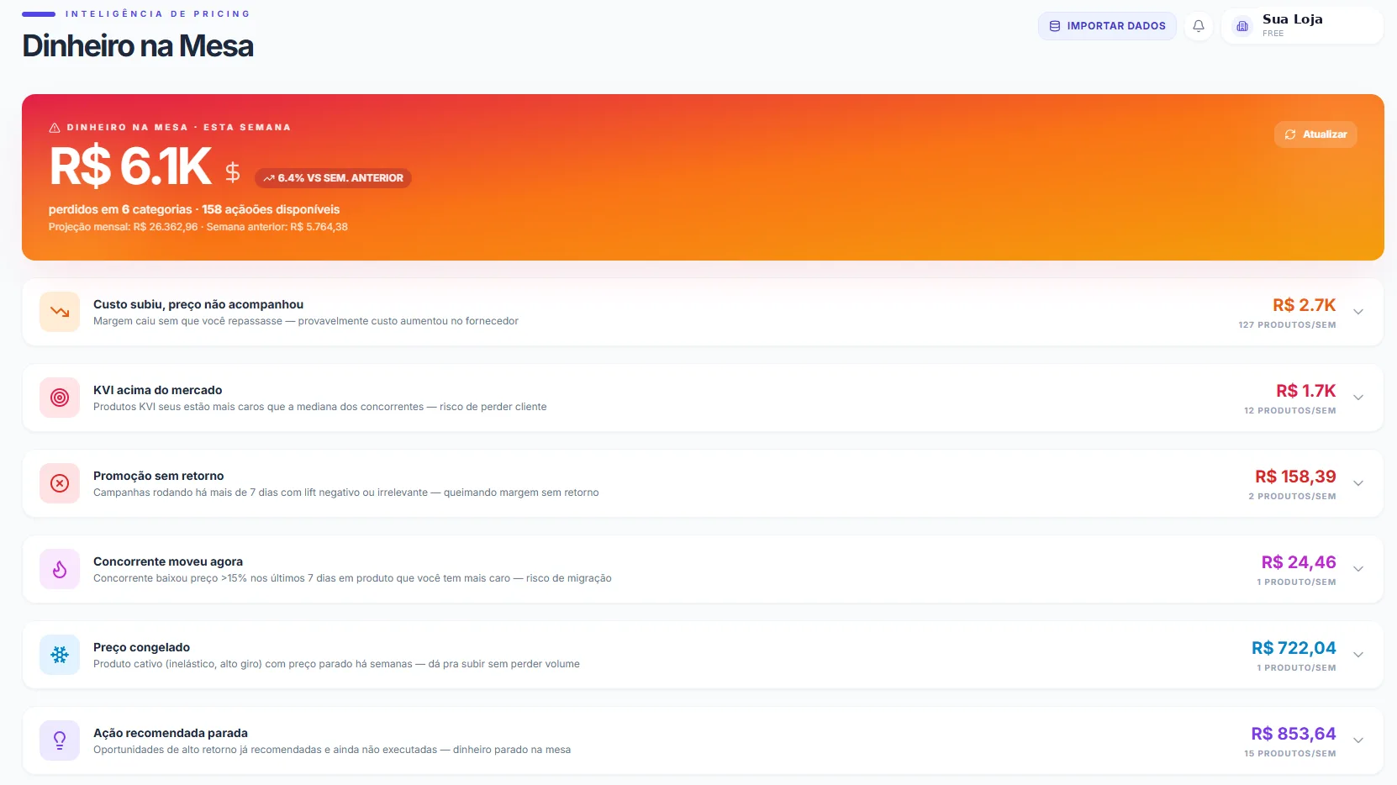The height and width of the screenshot is (785, 1397).
Task: Click the Promoção sem retorno title
Action: click(x=159, y=476)
